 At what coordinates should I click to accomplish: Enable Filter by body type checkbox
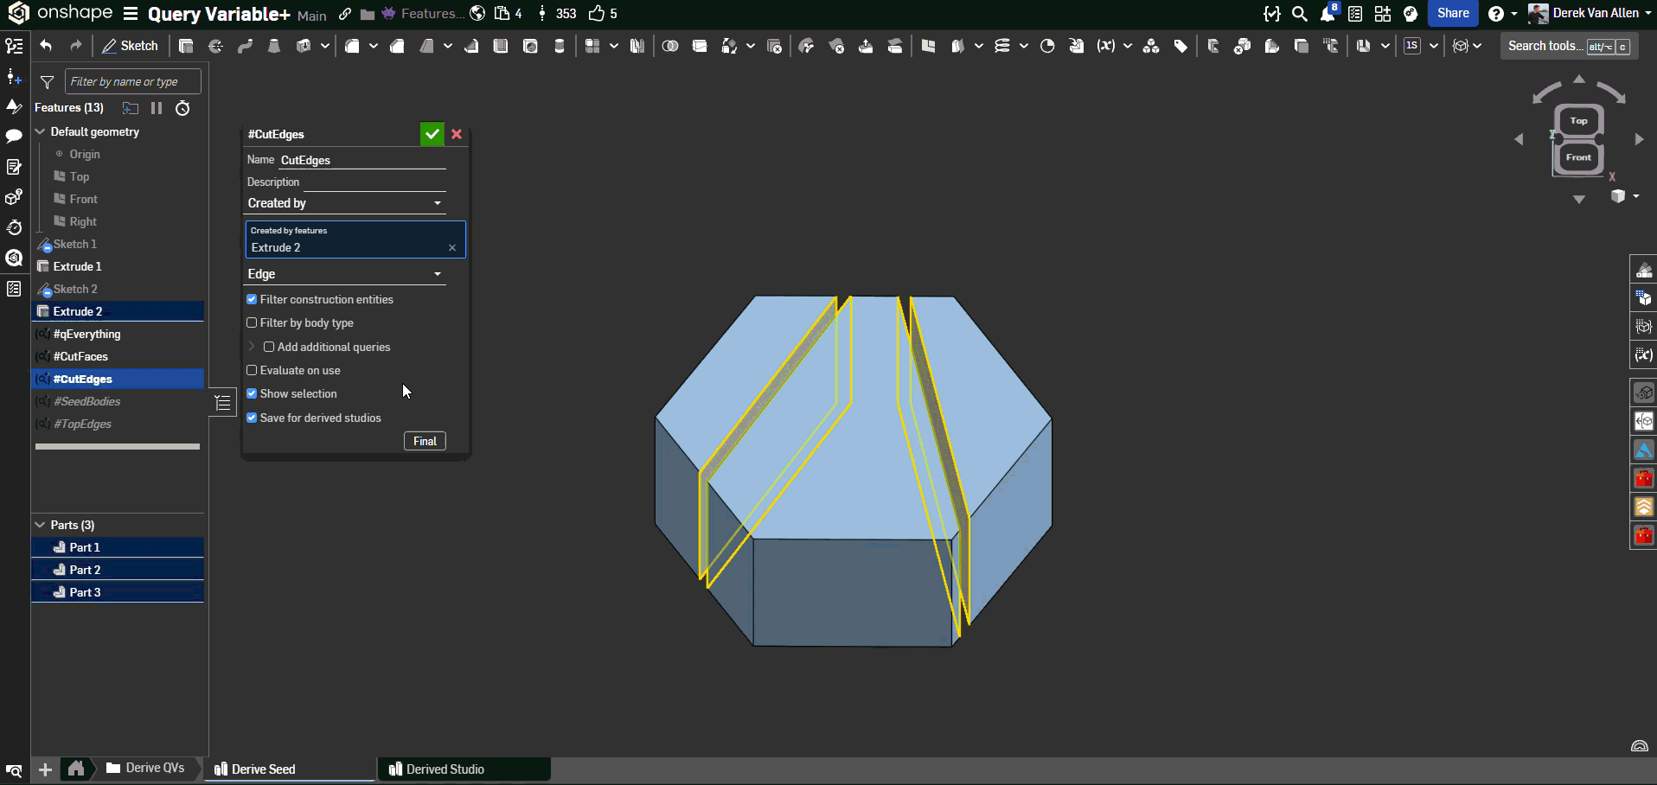[x=252, y=322]
